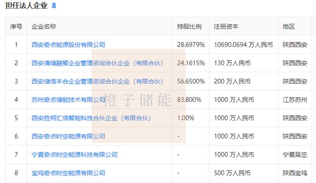Click the 企业名称 column header

[x=44, y=27]
